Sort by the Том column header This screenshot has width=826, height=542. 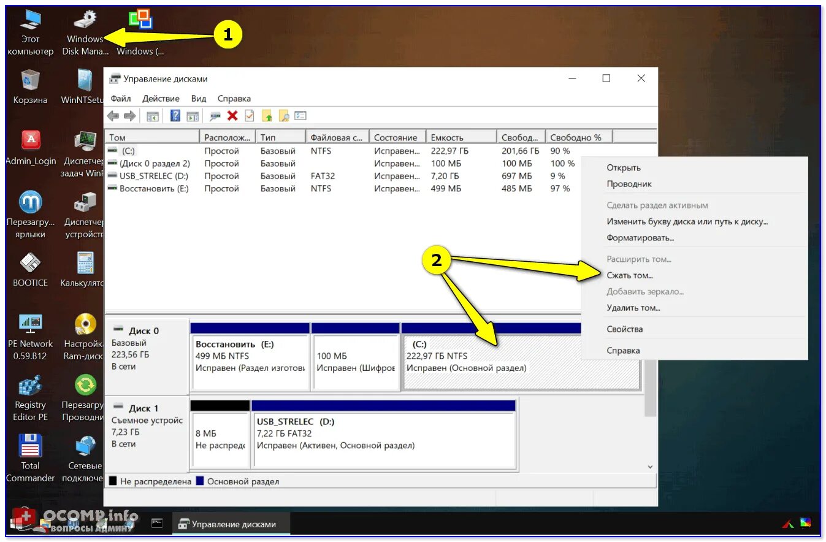pos(152,137)
